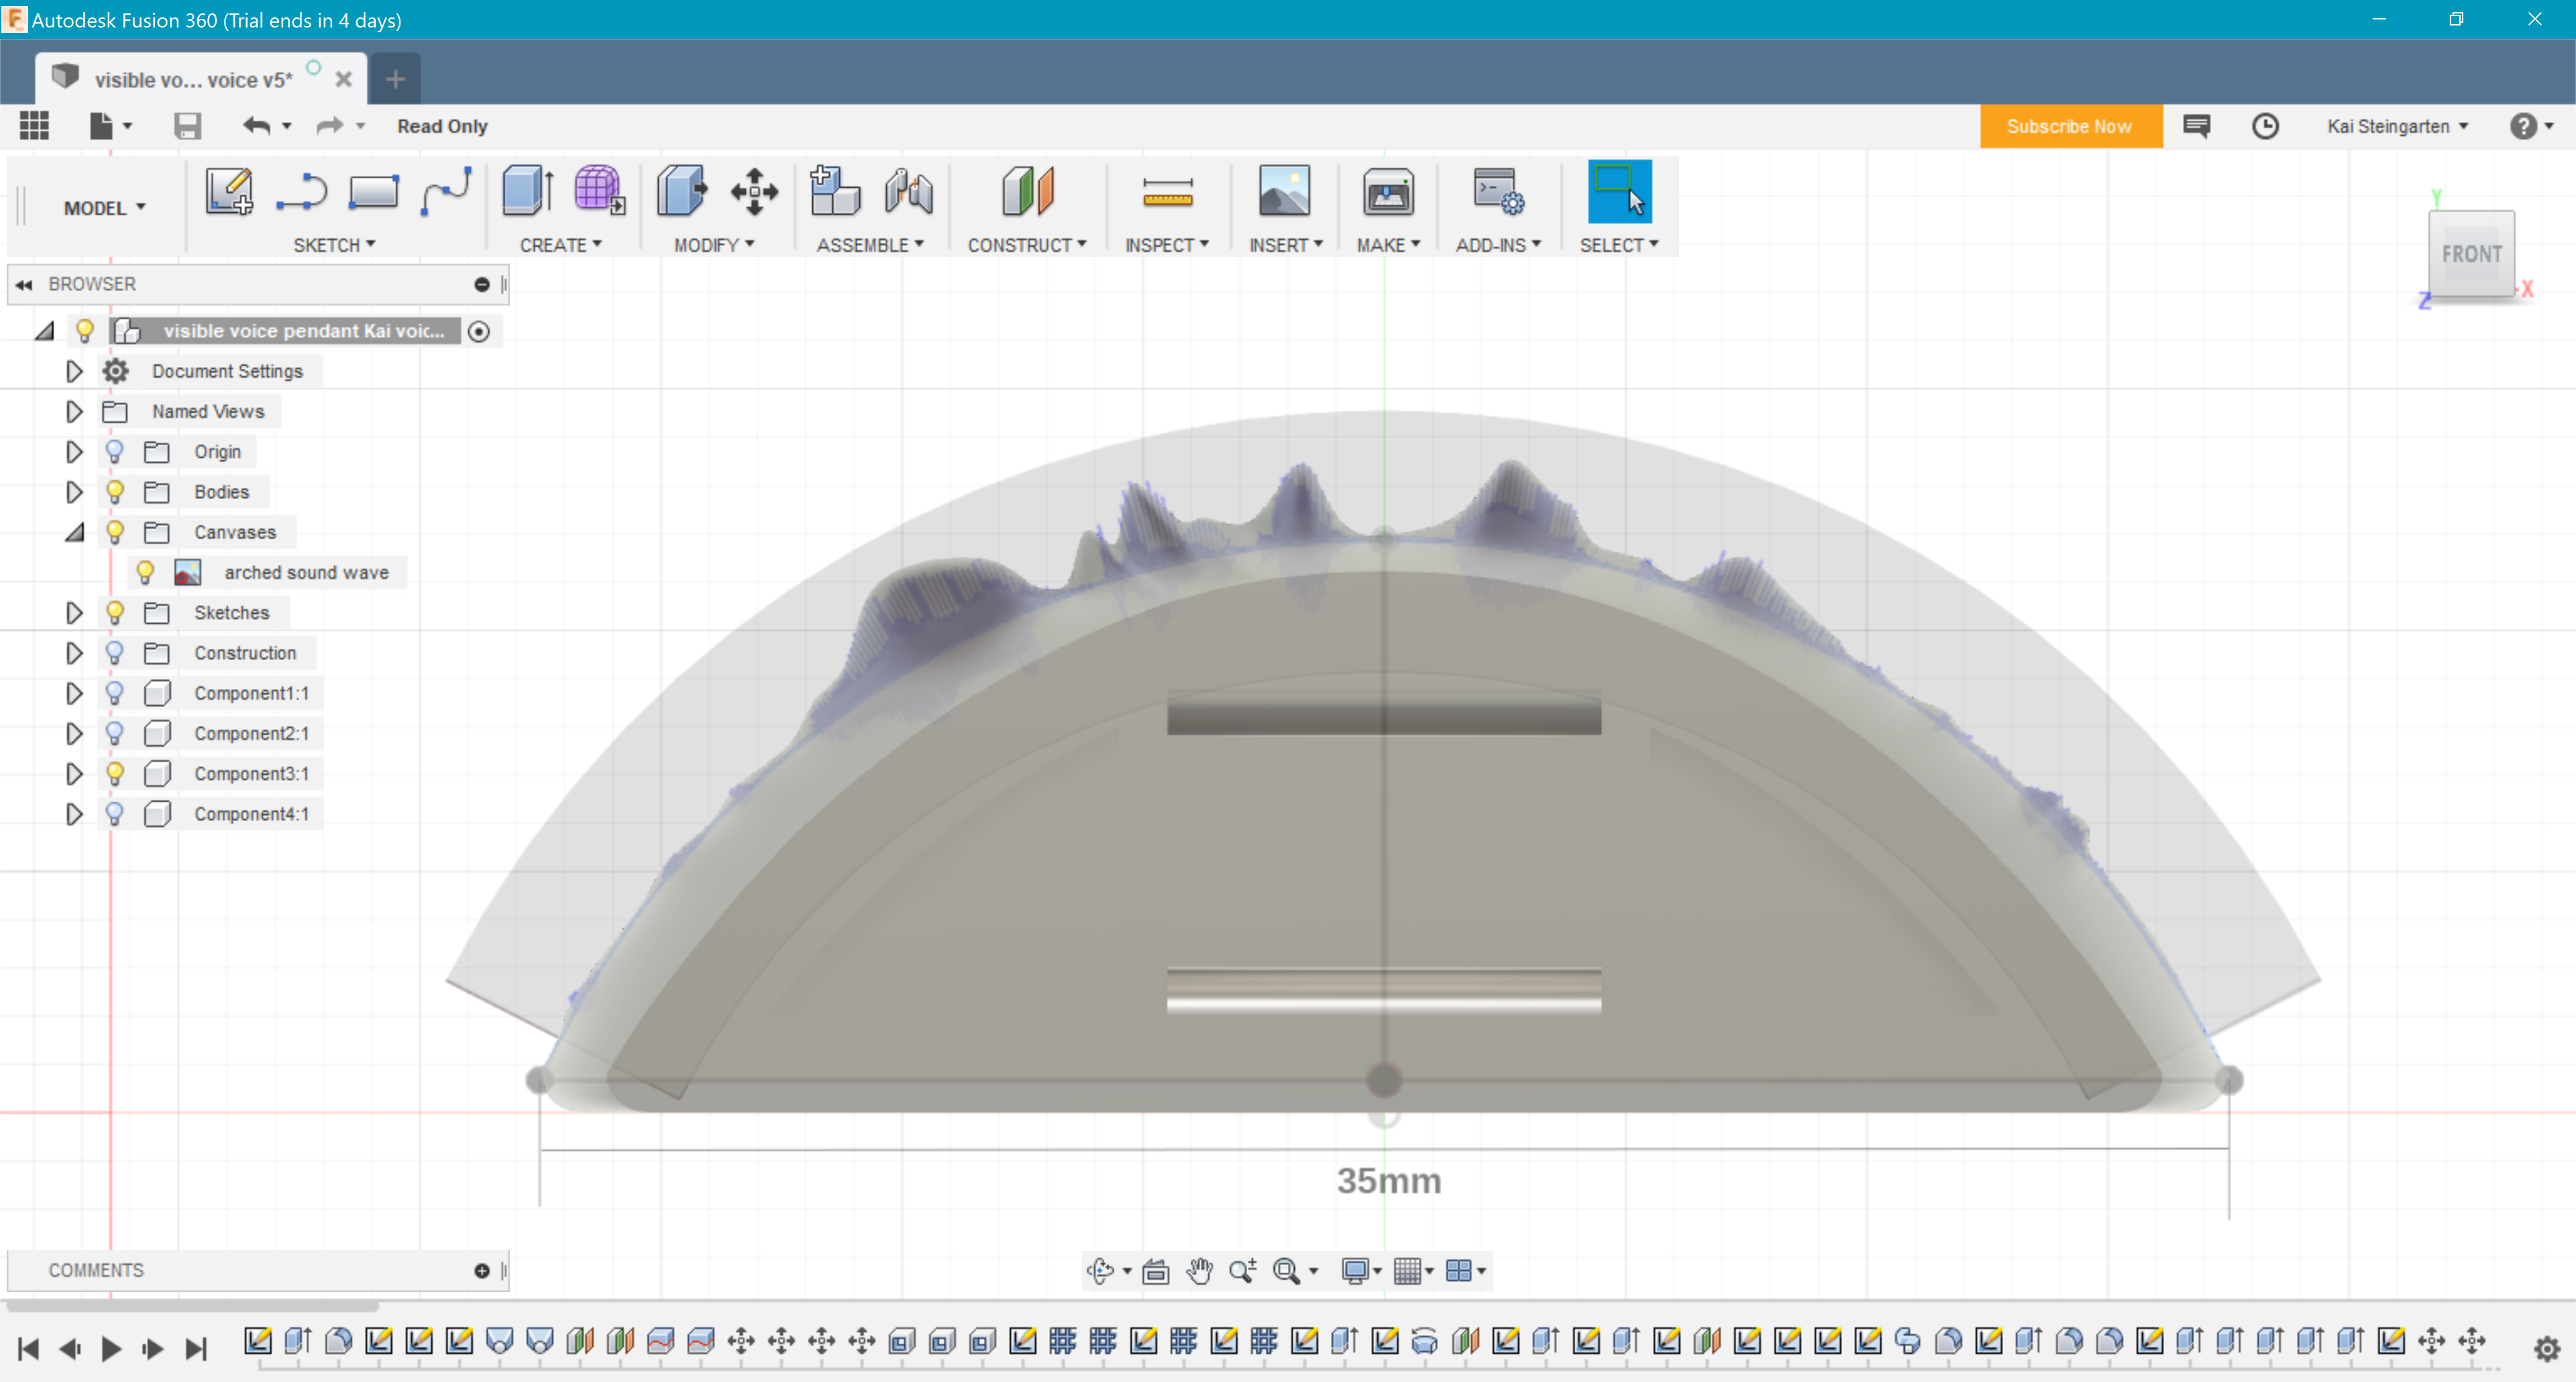Image resolution: width=2576 pixels, height=1382 pixels.
Task: Toggle visibility bulb for Canvases
Action: tap(115, 532)
